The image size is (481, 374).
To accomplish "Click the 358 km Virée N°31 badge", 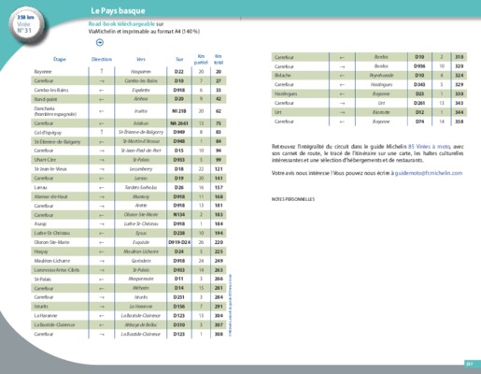I will [25, 24].
